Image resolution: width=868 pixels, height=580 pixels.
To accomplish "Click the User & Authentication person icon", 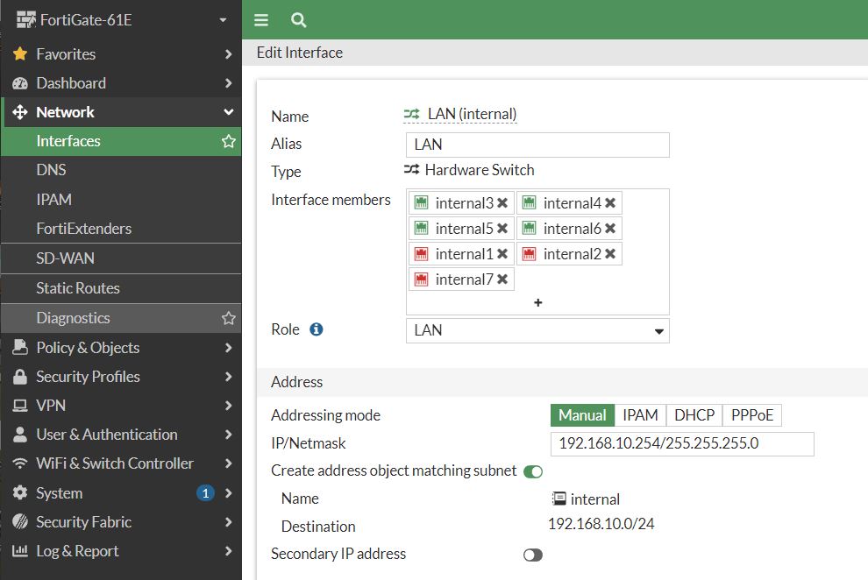I will (x=20, y=435).
